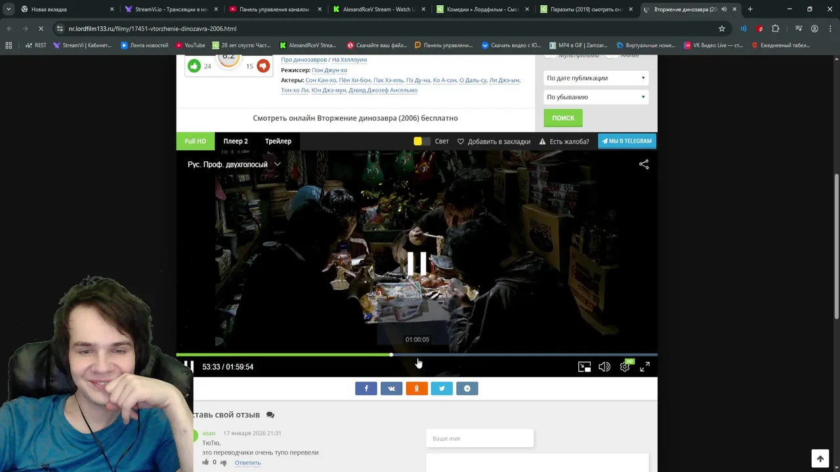Go back to previous page

pyautogui.click(x=9, y=29)
